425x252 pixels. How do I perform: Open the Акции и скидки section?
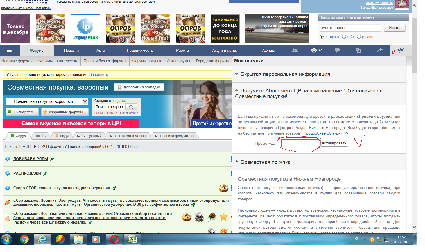tap(225, 51)
